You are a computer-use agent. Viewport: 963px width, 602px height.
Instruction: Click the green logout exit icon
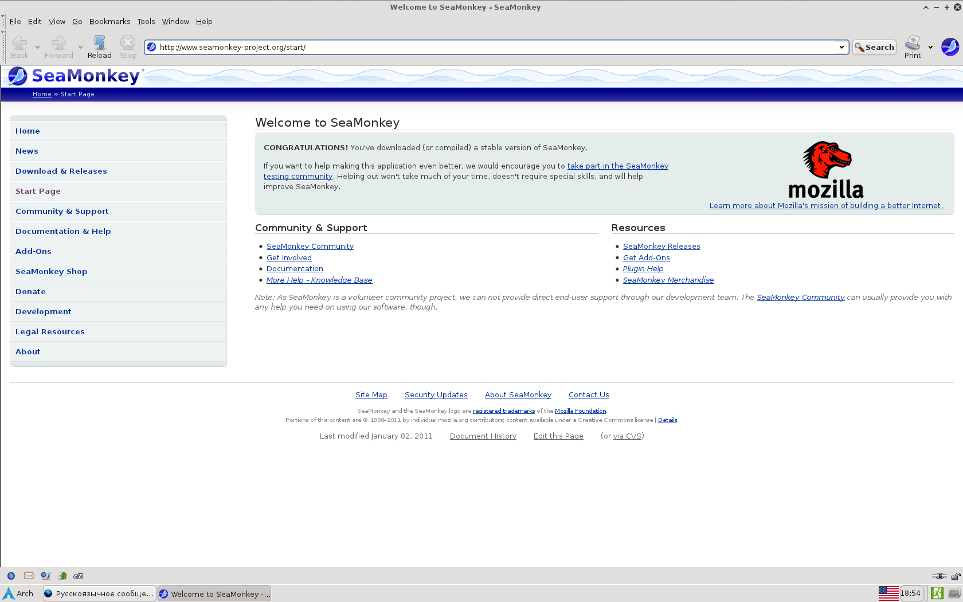[x=937, y=593]
